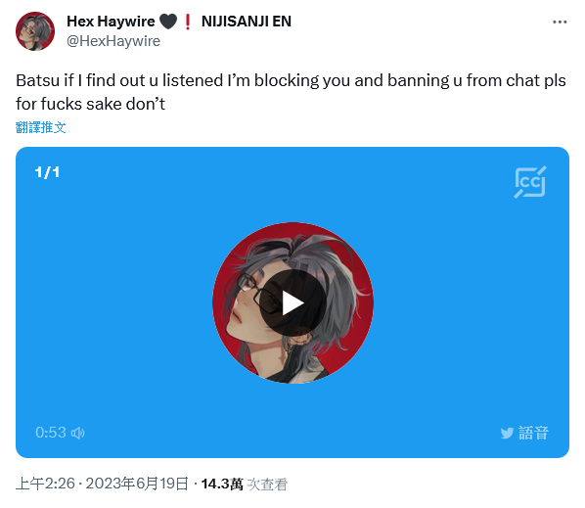Click the 1/1 counter in the audio card

point(47,172)
